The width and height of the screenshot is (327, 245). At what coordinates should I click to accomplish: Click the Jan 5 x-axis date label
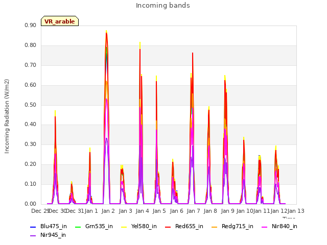[x=159, y=211]
